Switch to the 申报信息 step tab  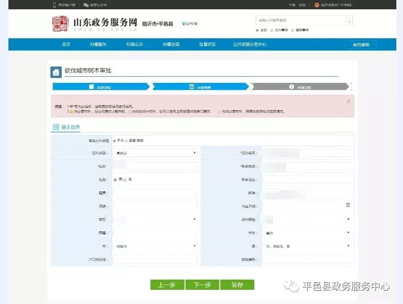pyautogui.click(x=201, y=87)
